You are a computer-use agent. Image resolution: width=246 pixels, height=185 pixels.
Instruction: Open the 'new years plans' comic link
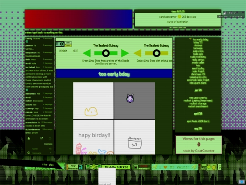[x=198, y=83]
